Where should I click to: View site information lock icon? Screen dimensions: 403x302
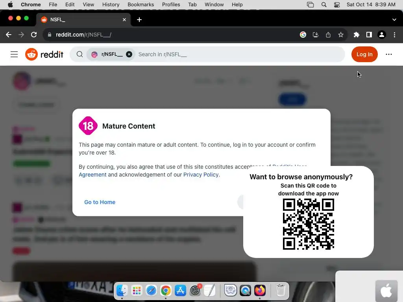pos(50,35)
